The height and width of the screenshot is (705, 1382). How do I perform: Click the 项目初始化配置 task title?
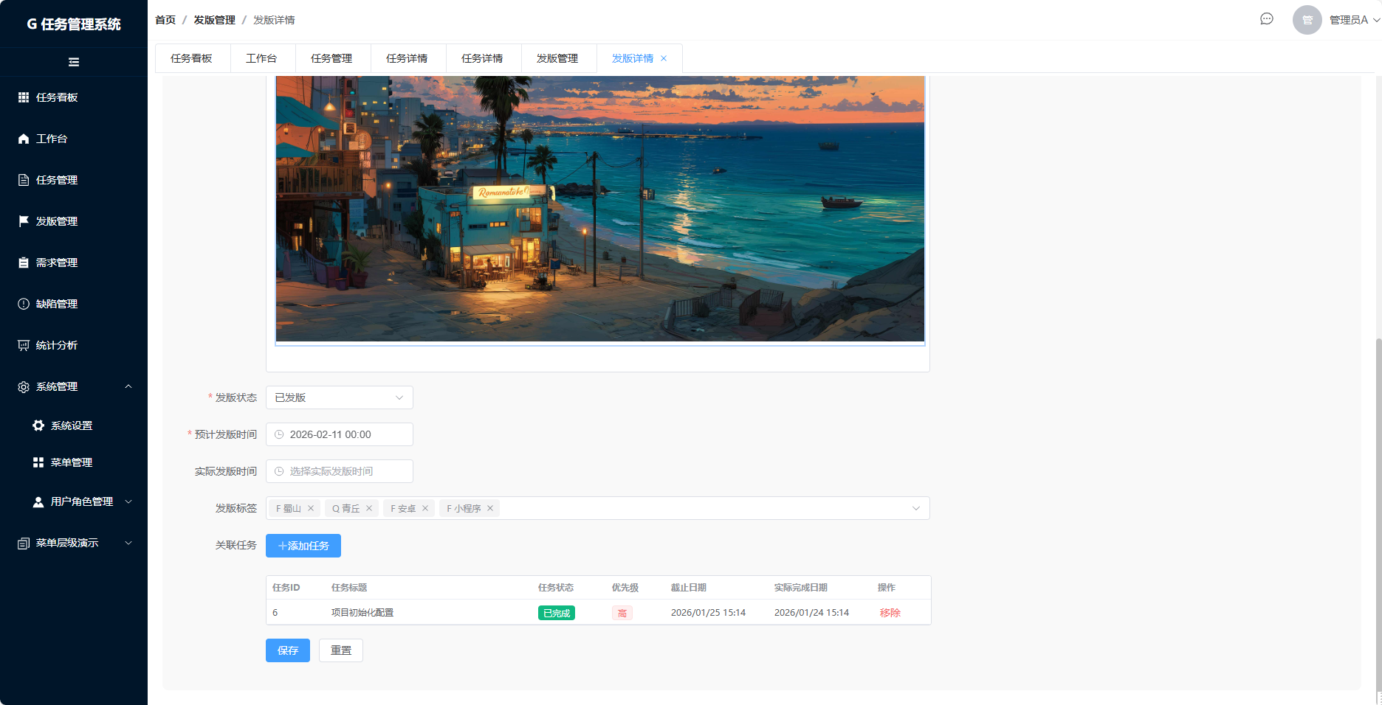pyautogui.click(x=362, y=613)
